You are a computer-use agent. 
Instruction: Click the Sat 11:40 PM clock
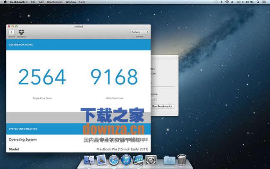[245, 2]
